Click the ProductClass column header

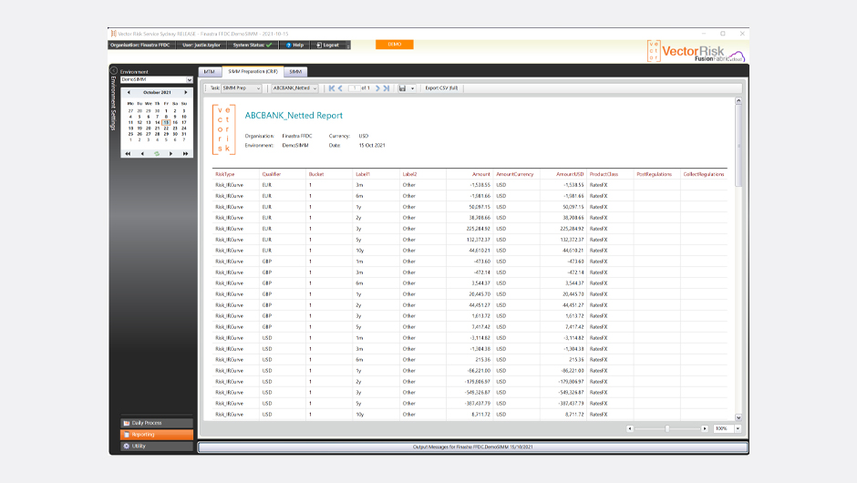pos(604,174)
